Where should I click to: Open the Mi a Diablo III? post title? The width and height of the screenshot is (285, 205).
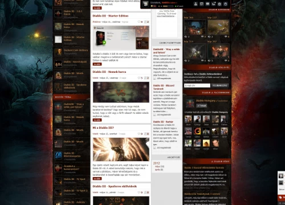click(x=103, y=128)
